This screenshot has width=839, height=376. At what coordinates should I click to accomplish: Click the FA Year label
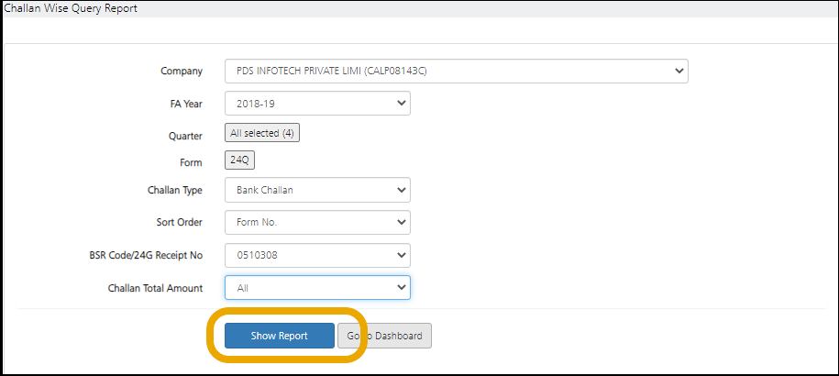click(x=181, y=105)
